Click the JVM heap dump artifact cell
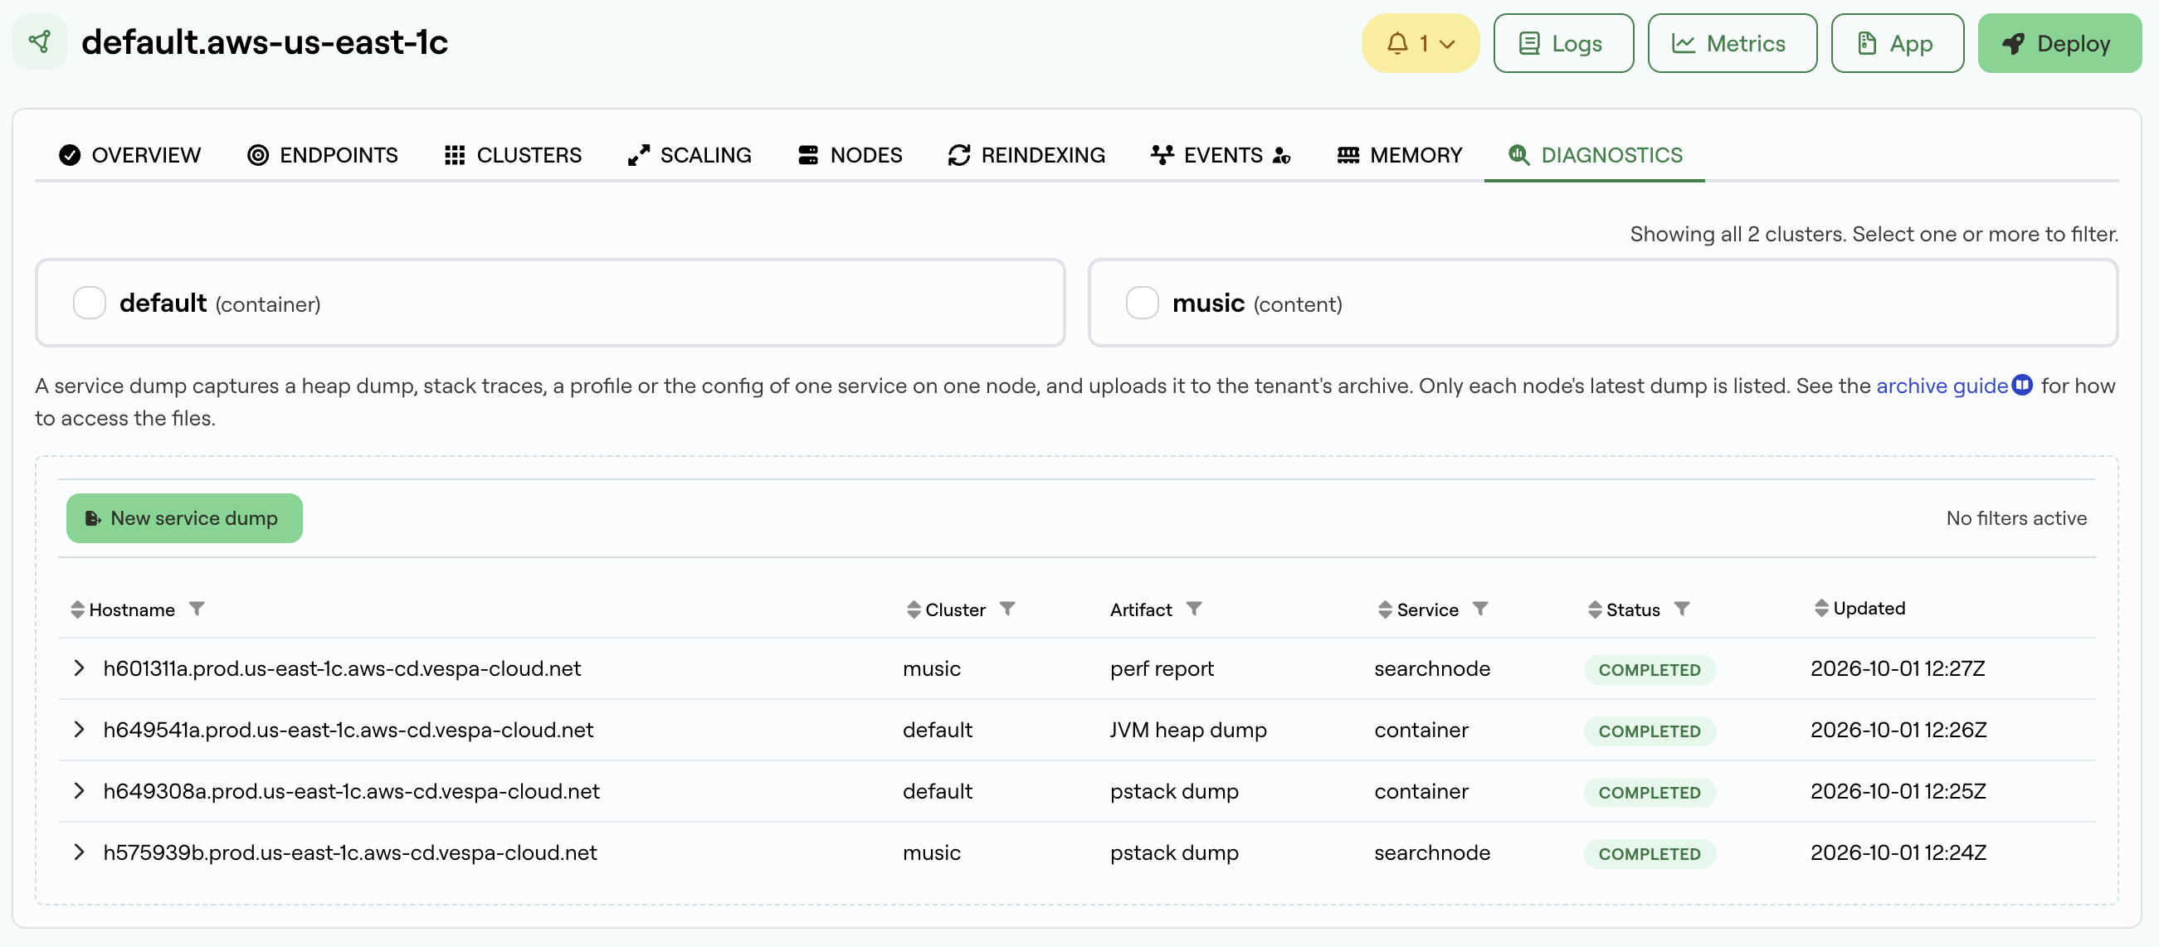Image resolution: width=2159 pixels, height=947 pixels. point(1188,729)
